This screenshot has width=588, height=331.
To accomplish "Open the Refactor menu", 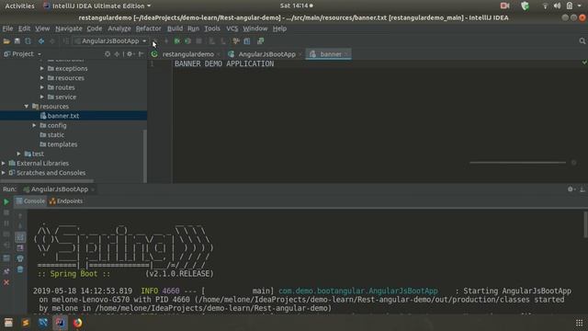I will coord(148,29).
